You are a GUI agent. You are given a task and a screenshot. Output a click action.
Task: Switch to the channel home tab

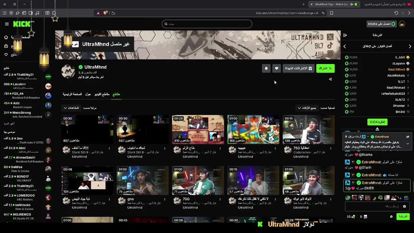pyautogui.click(x=72, y=94)
